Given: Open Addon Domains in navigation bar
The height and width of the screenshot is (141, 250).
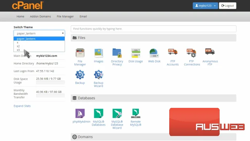Looking at the screenshot, I should [x=40, y=17].
